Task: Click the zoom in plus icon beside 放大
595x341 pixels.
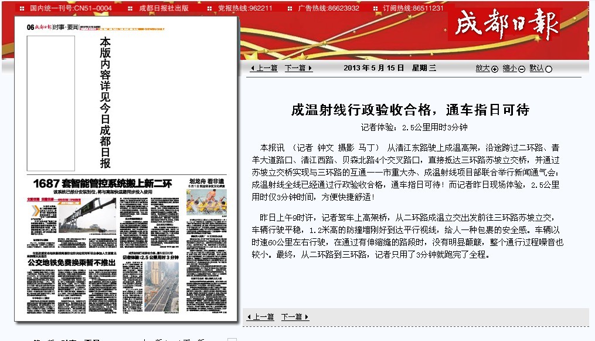Action: [x=495, y=69]
